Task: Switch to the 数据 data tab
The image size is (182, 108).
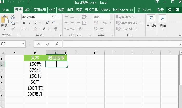Action: [x=61, y=10]
